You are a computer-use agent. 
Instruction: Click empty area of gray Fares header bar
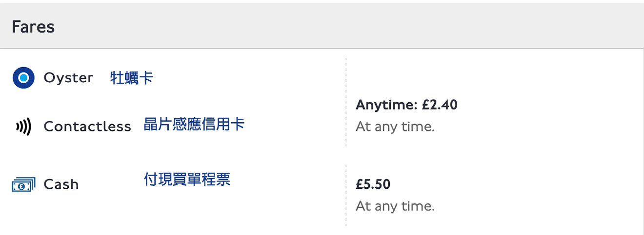tap(342, 27)
